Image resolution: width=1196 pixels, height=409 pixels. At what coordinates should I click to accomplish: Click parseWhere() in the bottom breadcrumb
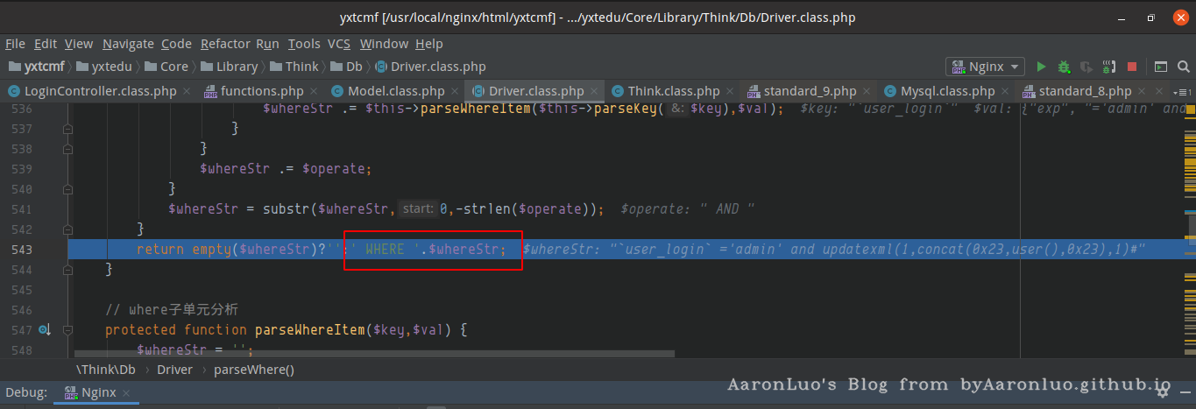[x=254, y=370]
